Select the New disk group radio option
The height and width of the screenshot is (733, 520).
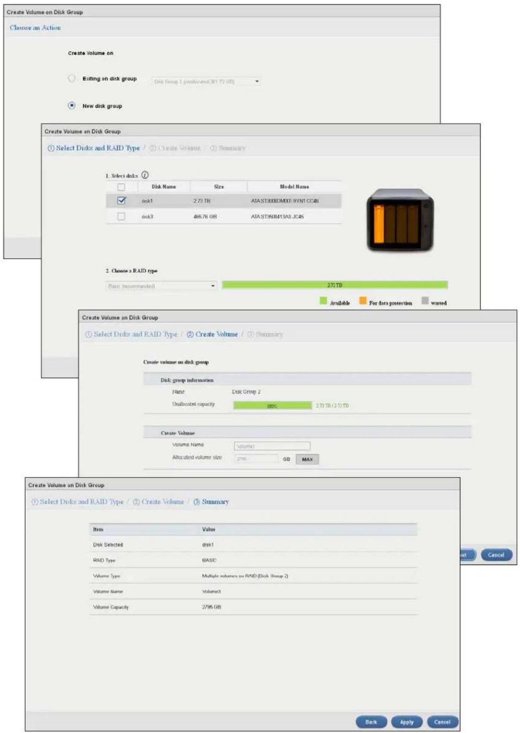pos(72,105)
